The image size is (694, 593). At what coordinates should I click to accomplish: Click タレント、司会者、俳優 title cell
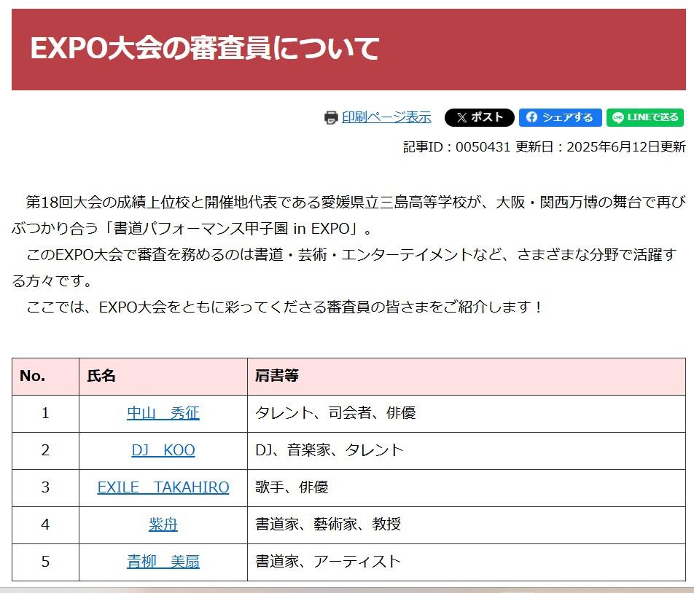tap(467, 414)
